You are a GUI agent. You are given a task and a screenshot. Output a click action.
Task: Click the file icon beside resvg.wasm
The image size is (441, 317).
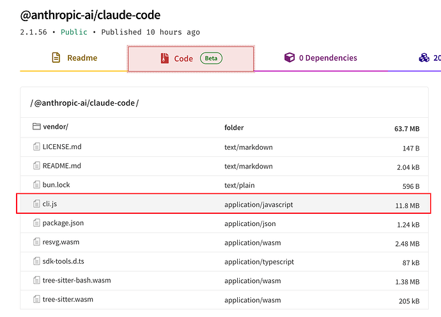coord(36,242)
